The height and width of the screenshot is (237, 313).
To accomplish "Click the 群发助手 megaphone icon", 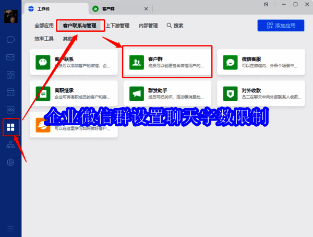I will [x=137, y=94].
